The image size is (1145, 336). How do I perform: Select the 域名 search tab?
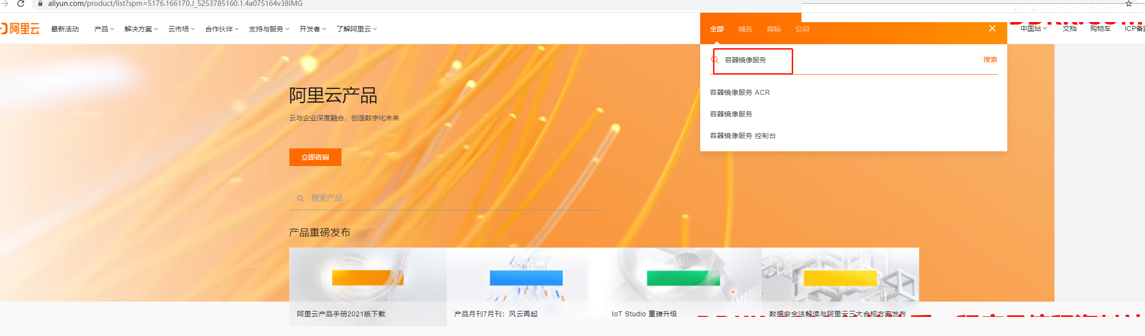click(745, 29)
